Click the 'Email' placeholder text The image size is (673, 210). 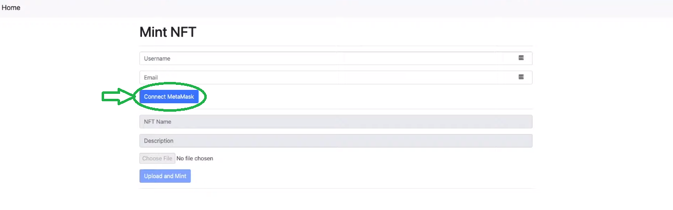coord(151,77)
